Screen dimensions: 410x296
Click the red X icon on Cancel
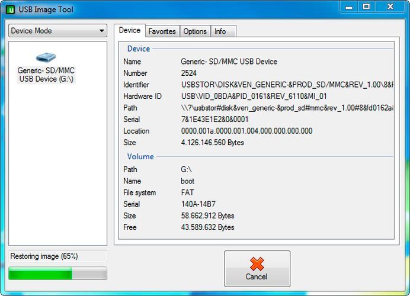click(x=257, y=263)
